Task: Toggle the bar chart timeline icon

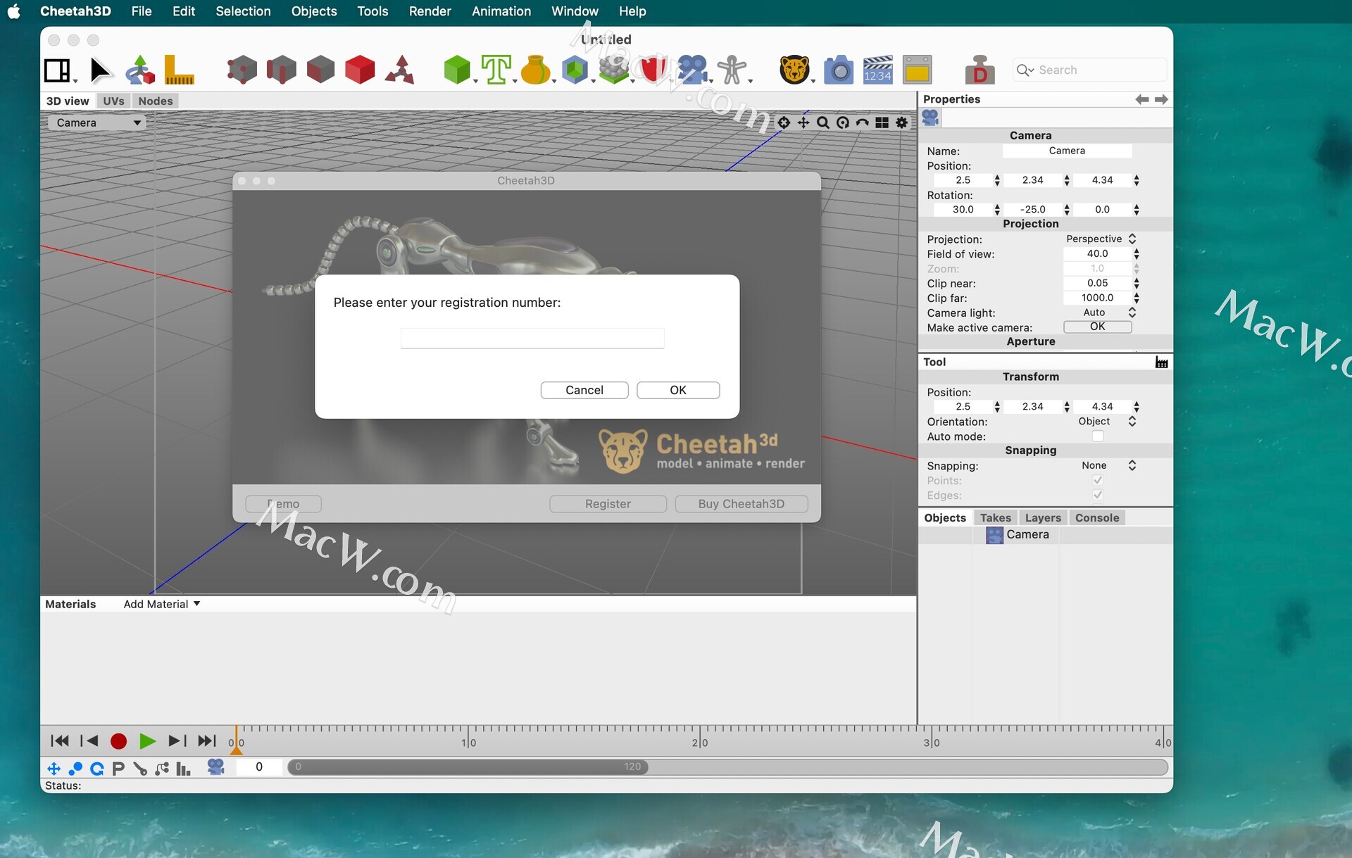Action: click(x=183, y=768)
